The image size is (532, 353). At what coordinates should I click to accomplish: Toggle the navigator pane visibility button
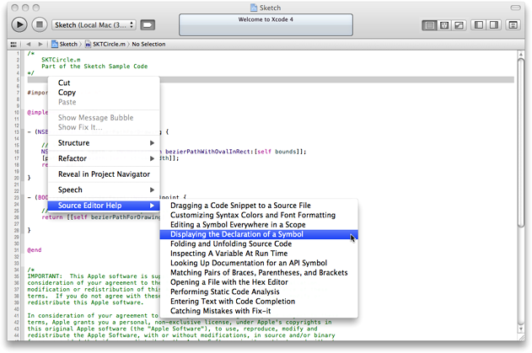point(479,25)
